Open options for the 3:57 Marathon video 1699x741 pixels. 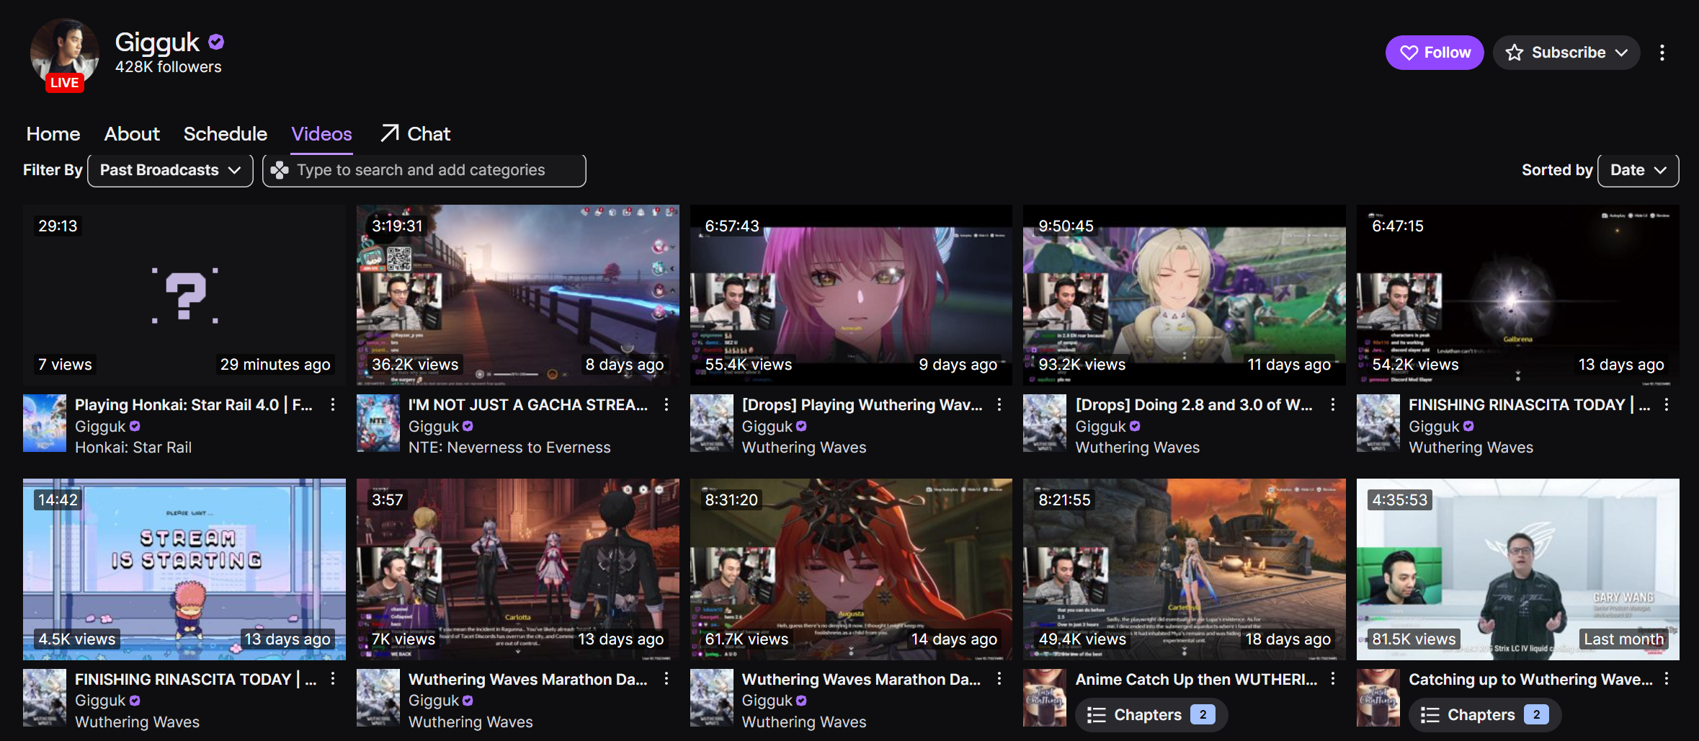pyautogui.click(x=666, y=679)
